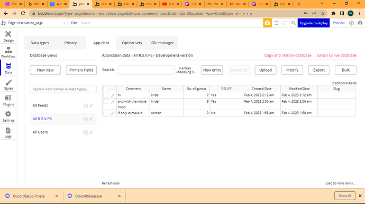Switch to the Option sets tab

click(132, 43)
